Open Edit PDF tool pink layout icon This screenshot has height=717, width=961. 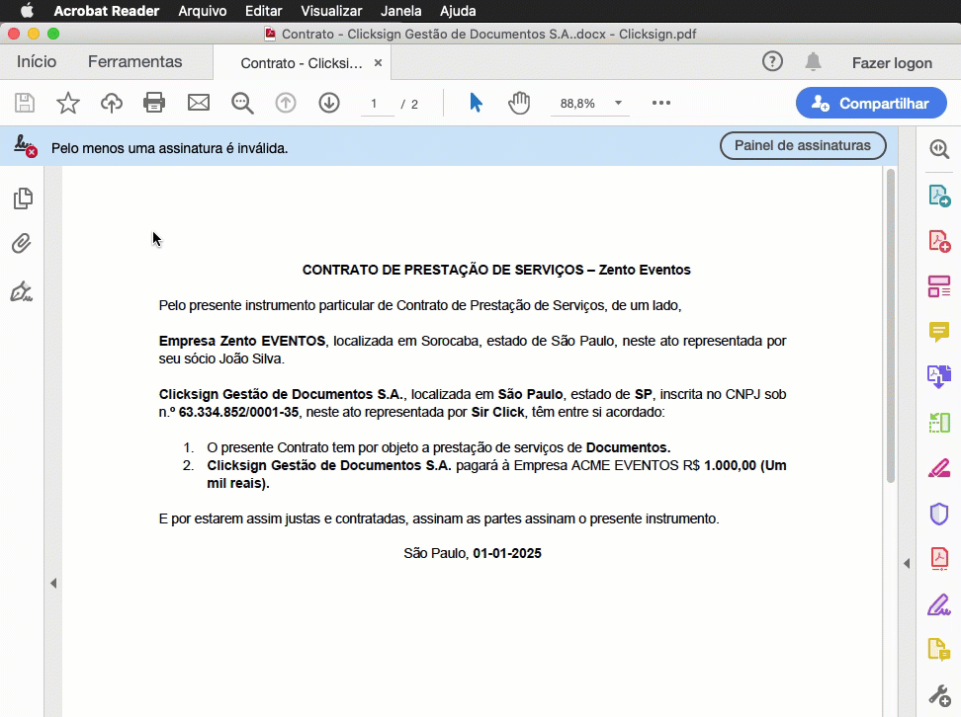[x=939, y=286]
